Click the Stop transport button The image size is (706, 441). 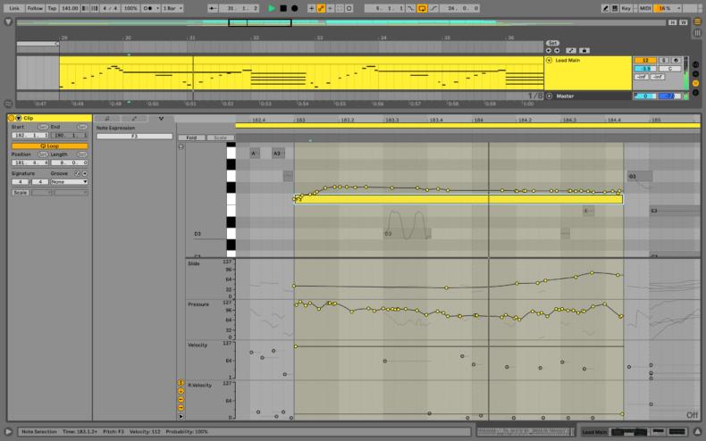pyautogui.click(x=283, y=8)
